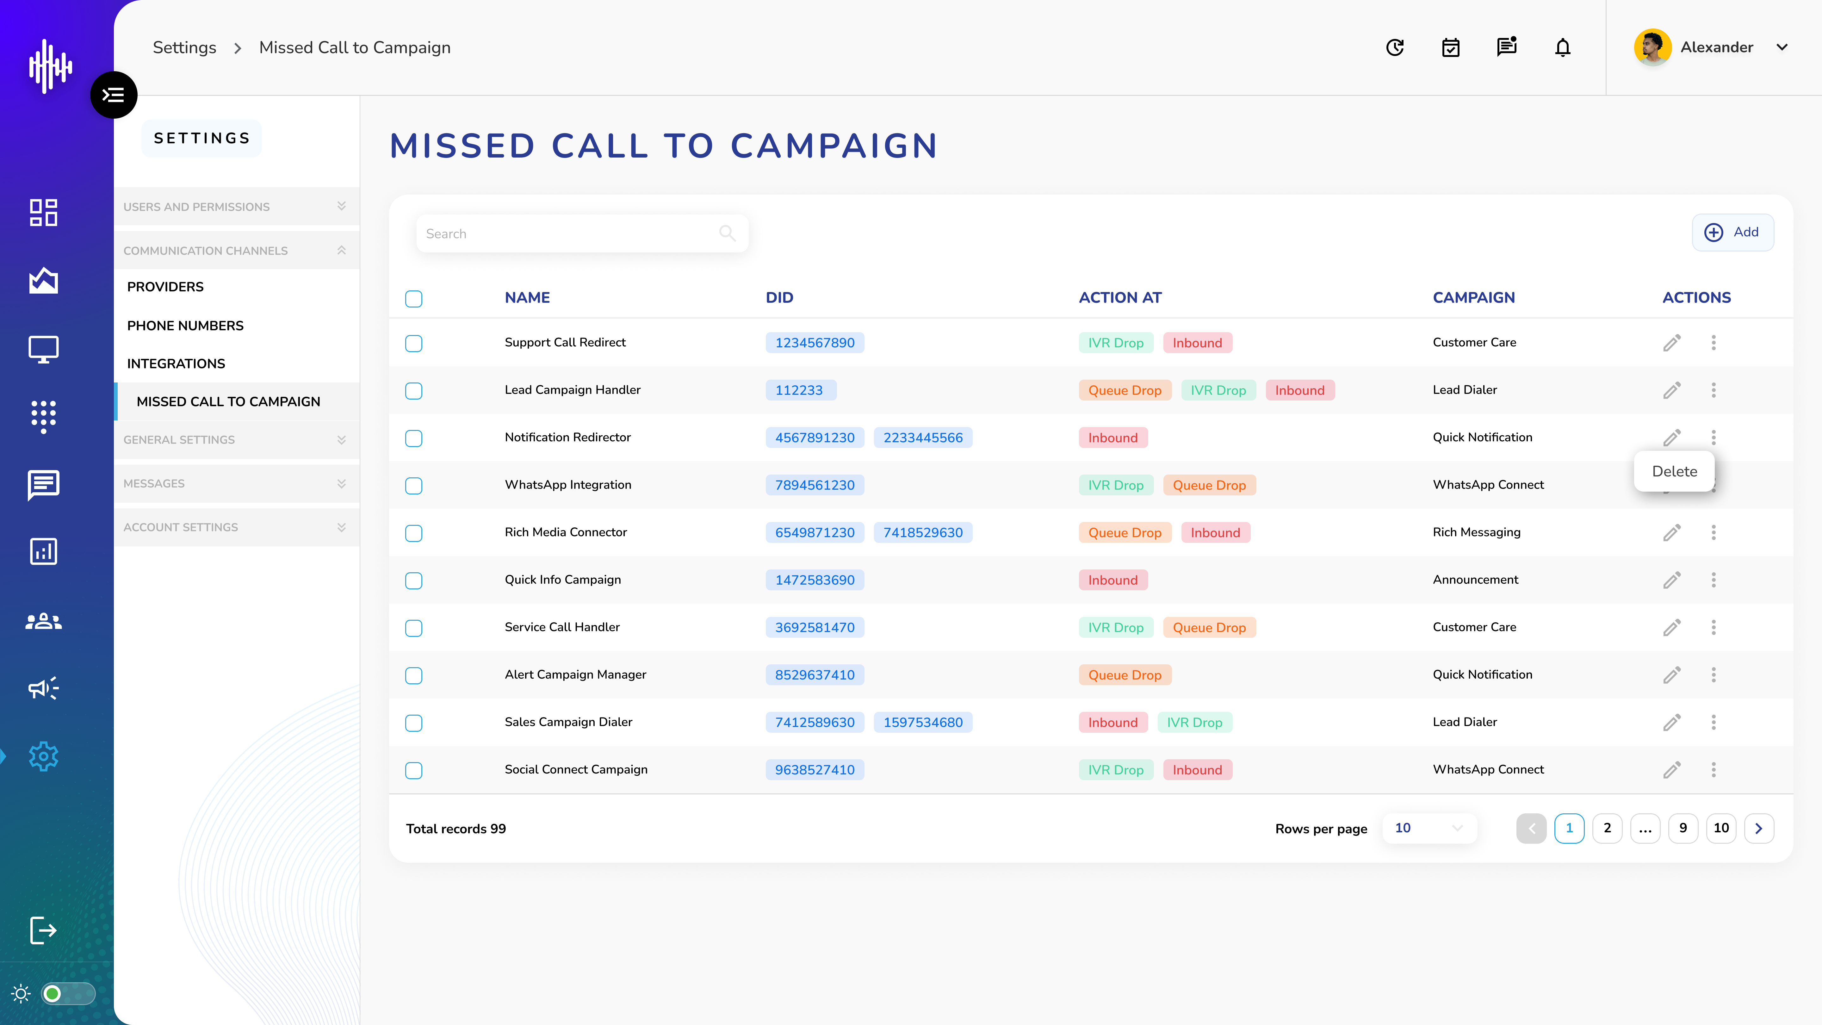Click the DID 1234567890 tag
The image size is (1822, 1025).
pos(815,342)
